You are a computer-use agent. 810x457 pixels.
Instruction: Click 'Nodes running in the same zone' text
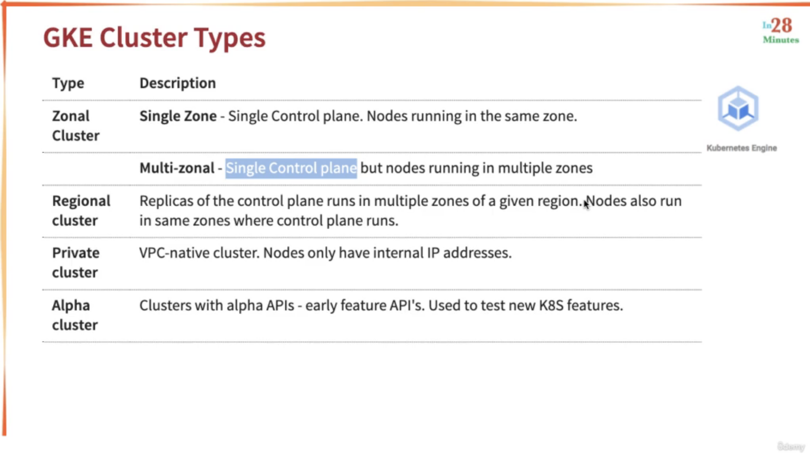point(471,116)
